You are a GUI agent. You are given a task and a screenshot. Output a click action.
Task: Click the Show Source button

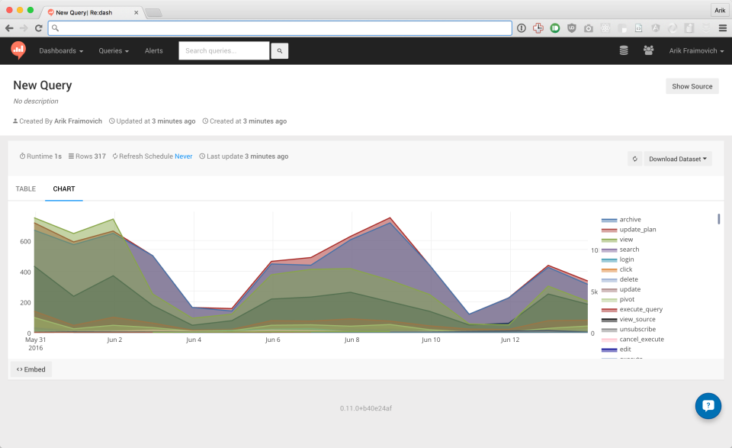[x=692, y=86]
